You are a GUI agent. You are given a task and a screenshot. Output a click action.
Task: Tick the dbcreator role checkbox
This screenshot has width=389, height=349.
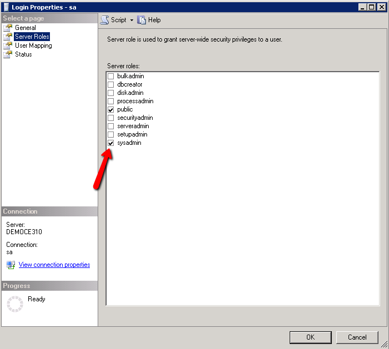click(111, 84)
